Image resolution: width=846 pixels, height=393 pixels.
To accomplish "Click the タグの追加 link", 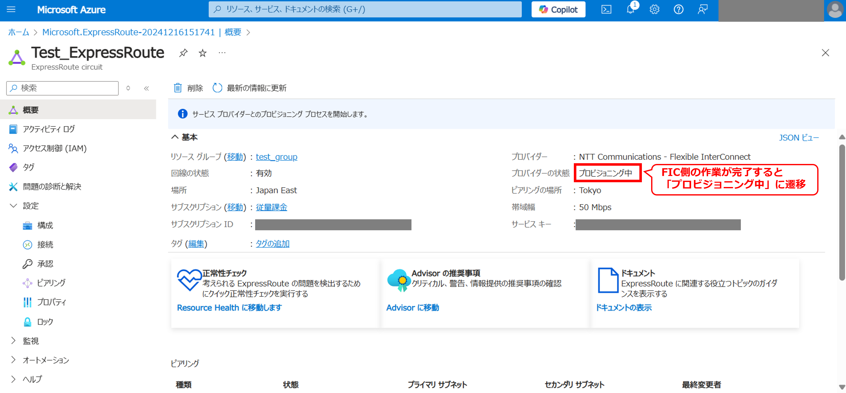I will tap(273, 244).
